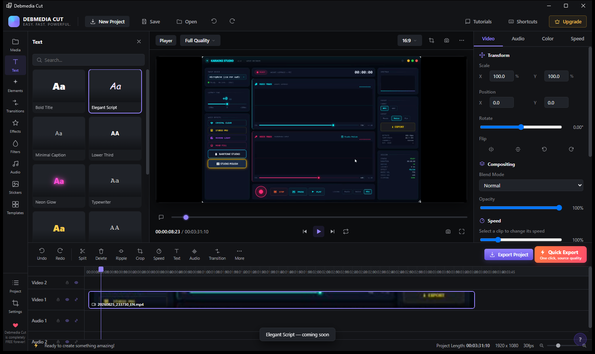Lock the Video 1 track
The height and width of the screenshot is (354, 595).
pyautogui.click(x=58, y=300)
